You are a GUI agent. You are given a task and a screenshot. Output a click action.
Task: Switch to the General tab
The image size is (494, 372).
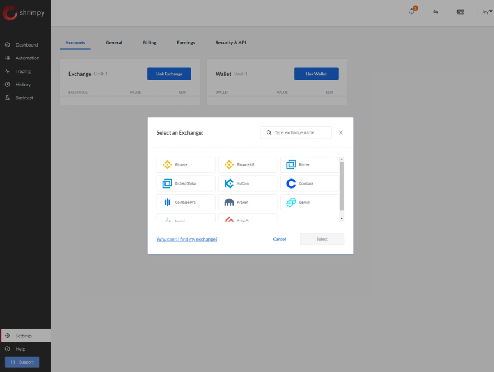pyautogui.click(x=114, y=43)
